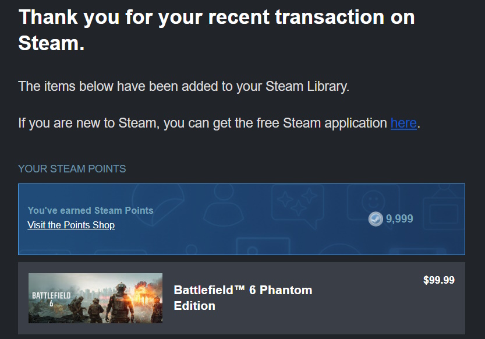
Task: Open the Battlefield 6 game thumbnail
Action: [x=95, y=298]
